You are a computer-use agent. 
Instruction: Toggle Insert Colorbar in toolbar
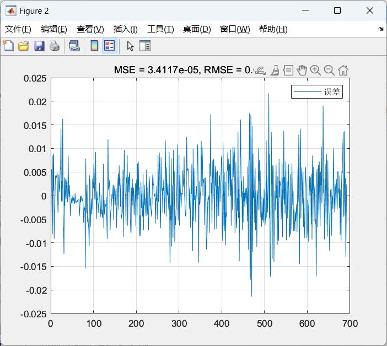pos(94,46)
